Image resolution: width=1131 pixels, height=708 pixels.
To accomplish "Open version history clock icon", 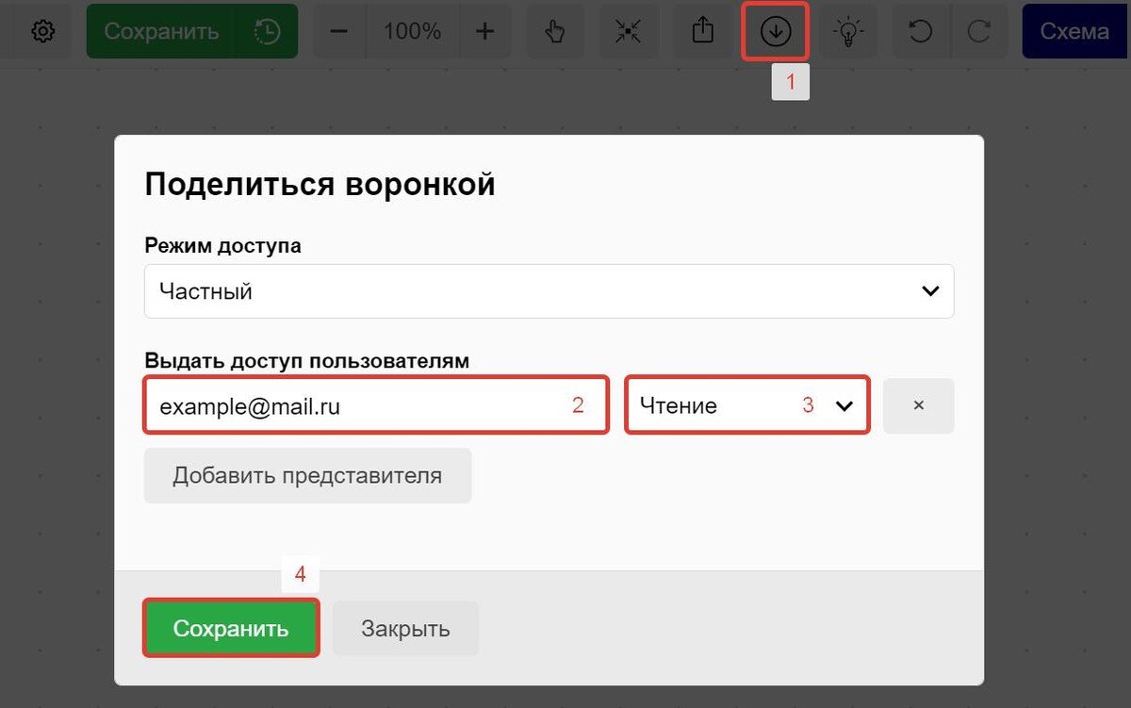I will pos(268,31).
